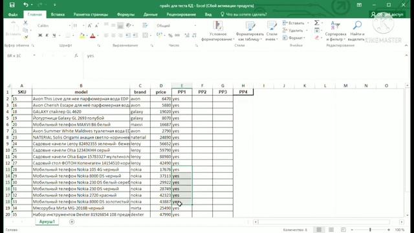Open Format as Table (Форматировать как таблицу)
414x233 pixels.
coord(250,31)
